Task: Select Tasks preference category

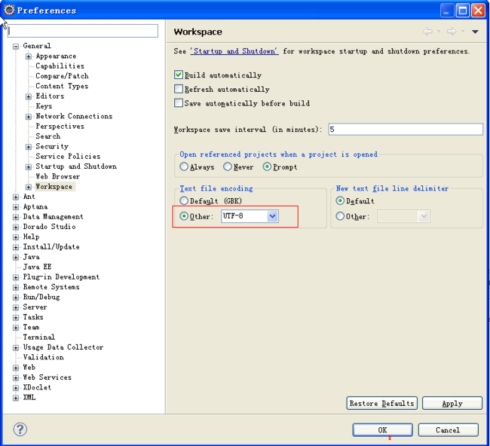Action: (33, 317)
